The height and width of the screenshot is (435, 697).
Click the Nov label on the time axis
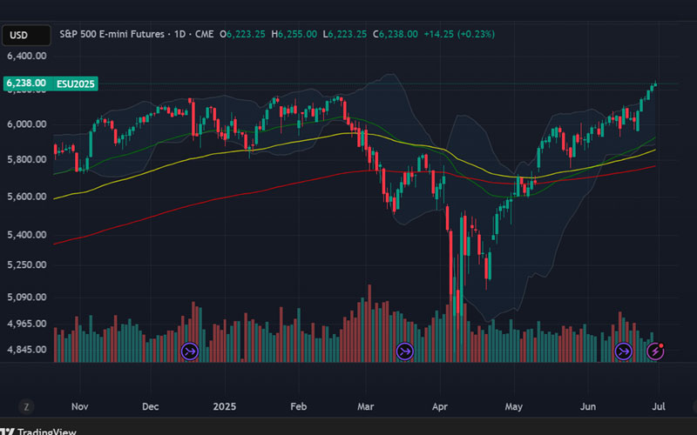(x=79, y=405)
